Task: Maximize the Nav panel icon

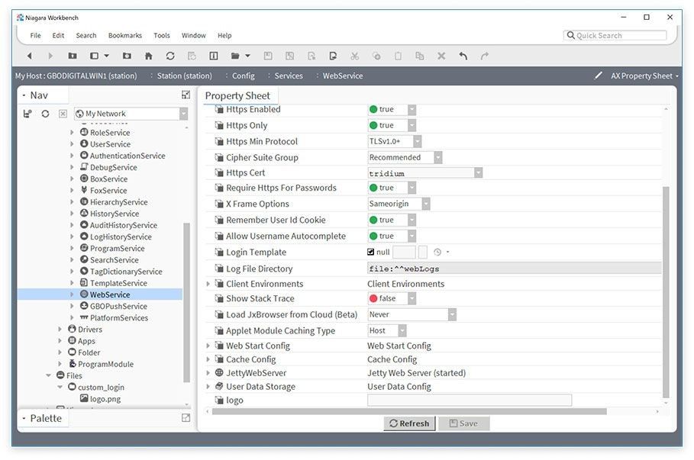Action: click(x=186, y=95)
